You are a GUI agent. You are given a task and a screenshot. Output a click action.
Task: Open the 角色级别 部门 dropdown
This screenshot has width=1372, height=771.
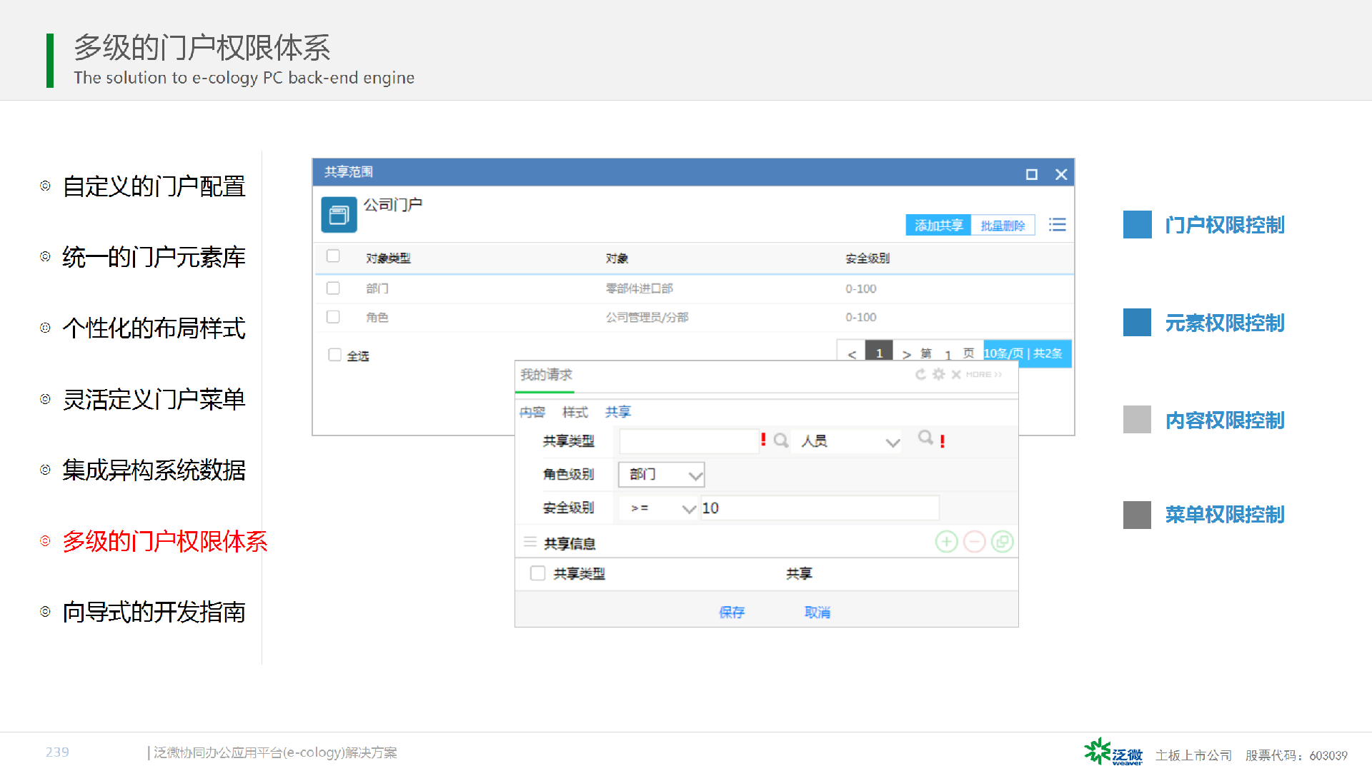tap(661, 475)
